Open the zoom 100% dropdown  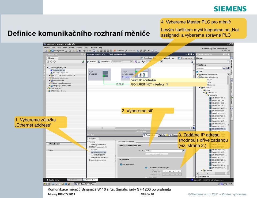click(x=162, y=62)
